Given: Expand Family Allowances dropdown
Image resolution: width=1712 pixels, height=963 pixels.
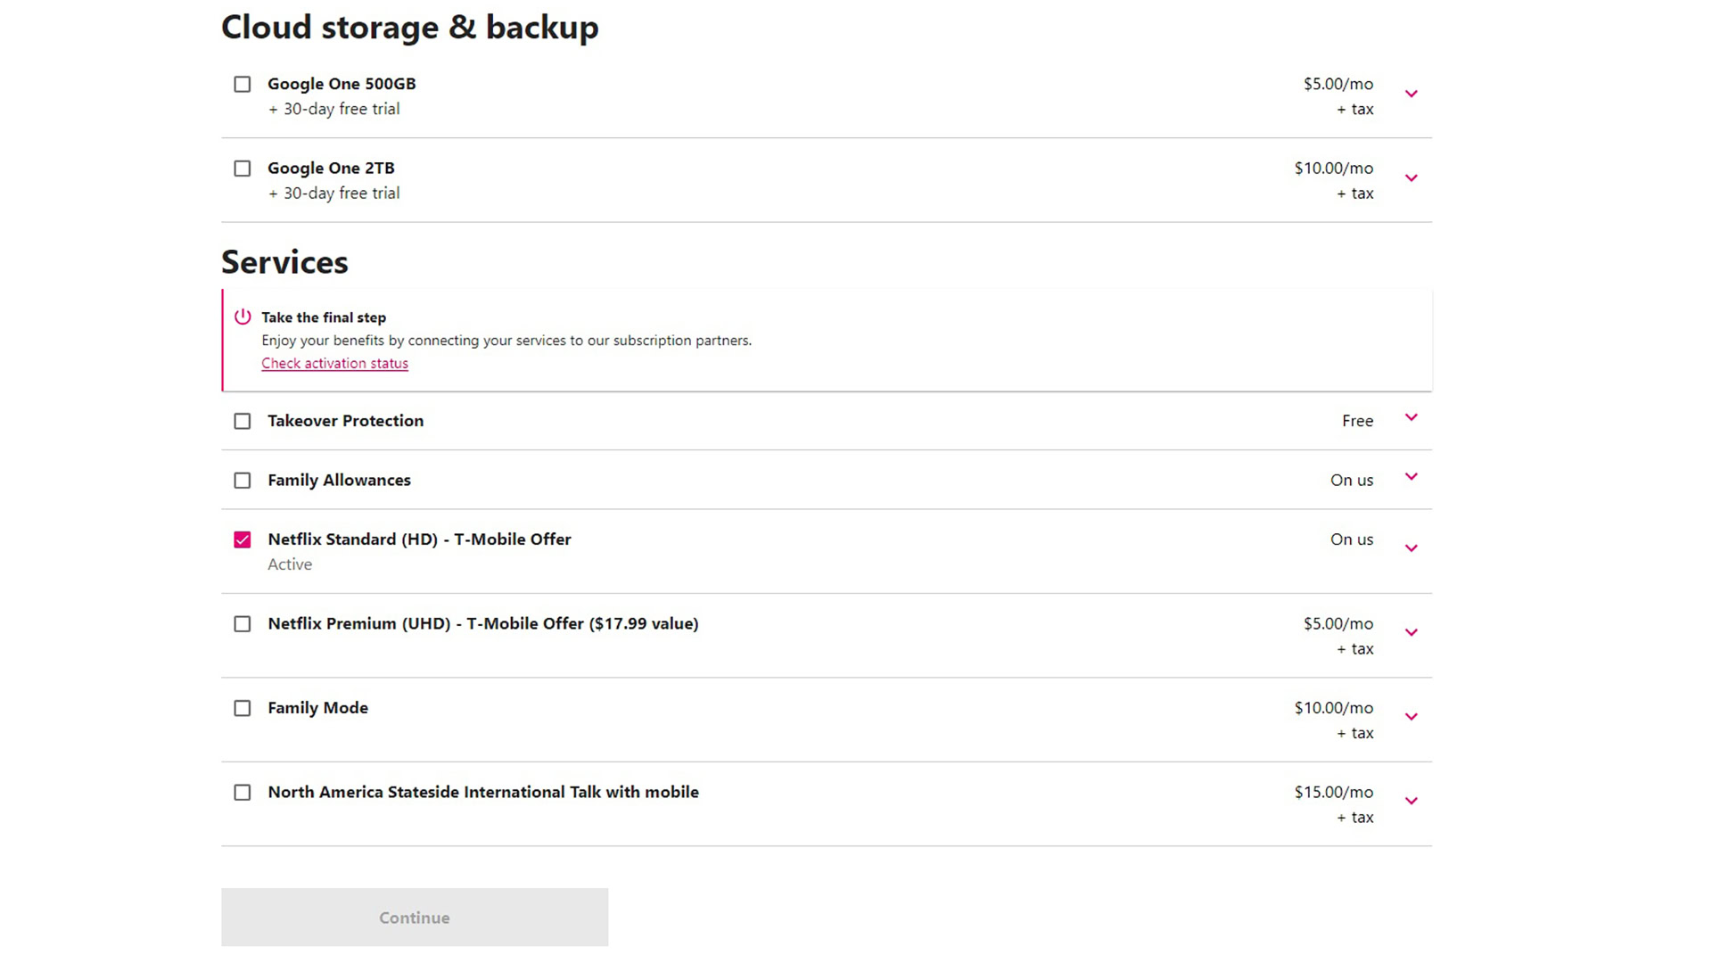Looking at the screenshot, I should coord(1410,479).
